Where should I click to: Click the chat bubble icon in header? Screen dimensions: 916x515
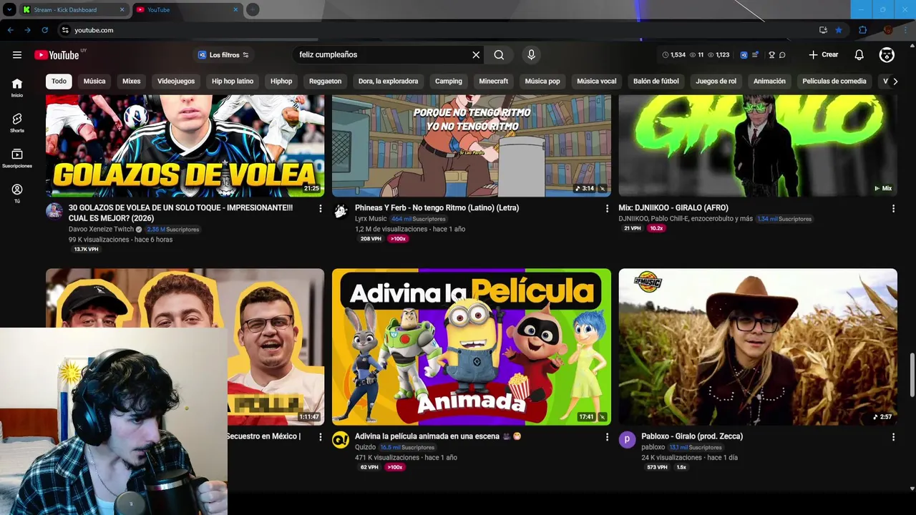pyautogui.click(x=782, y=54)
